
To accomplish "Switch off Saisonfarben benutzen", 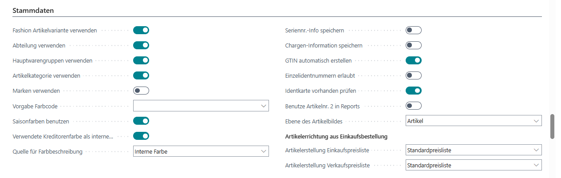I will pyautogui.click(x=141, y=121).
